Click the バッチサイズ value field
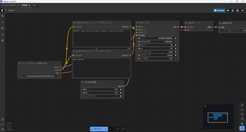This screenshot has height=132, width=246. pyautogui.click(x=102, y=96)
